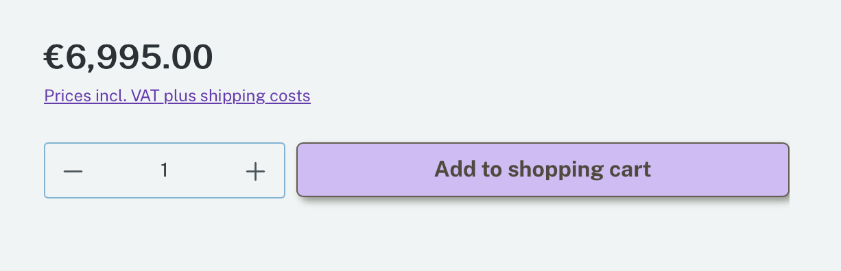Click the plus icon beside the quantity
The height and width of the screenshot is (271, 841).
255,171
